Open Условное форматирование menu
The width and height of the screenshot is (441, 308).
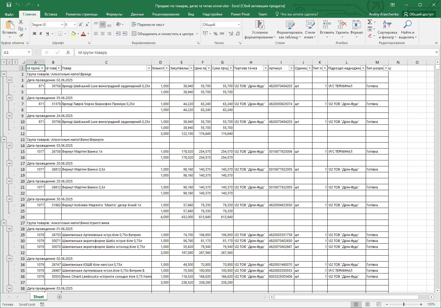(260, 30)
